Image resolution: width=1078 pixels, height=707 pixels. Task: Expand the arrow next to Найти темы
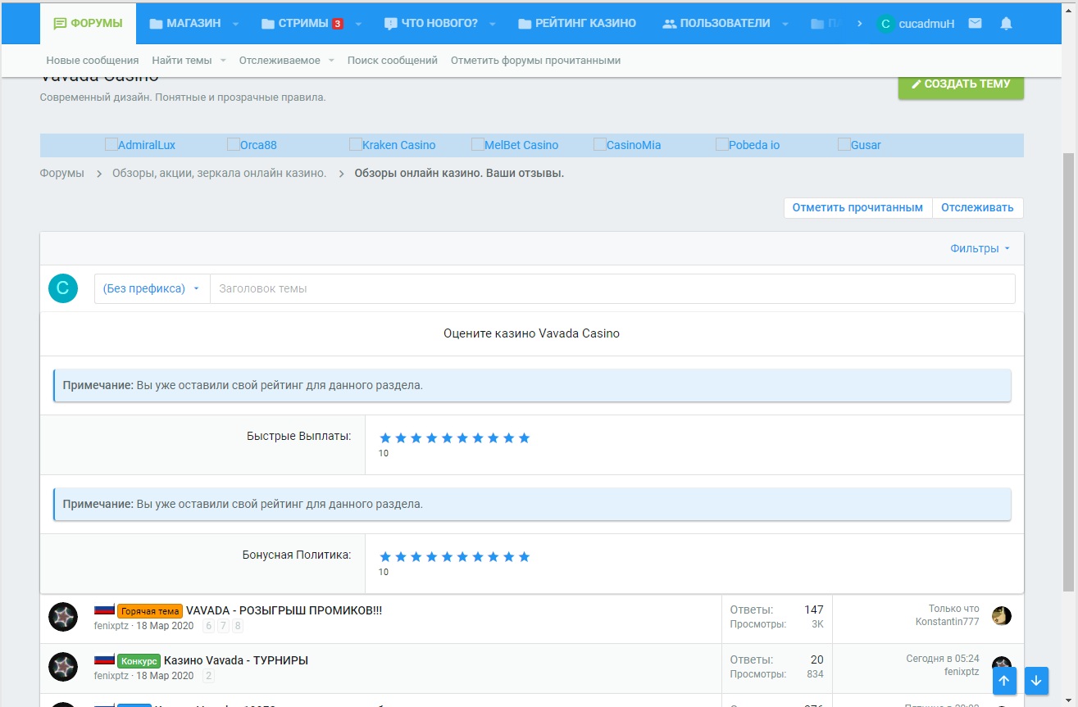tap(223, 61)
